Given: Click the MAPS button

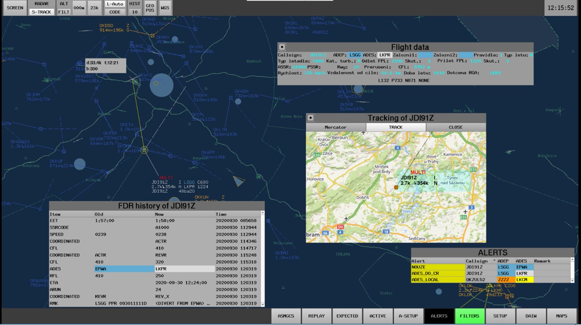Looking at the screenshot, I should pyautogui.click(x=561, y=316).
